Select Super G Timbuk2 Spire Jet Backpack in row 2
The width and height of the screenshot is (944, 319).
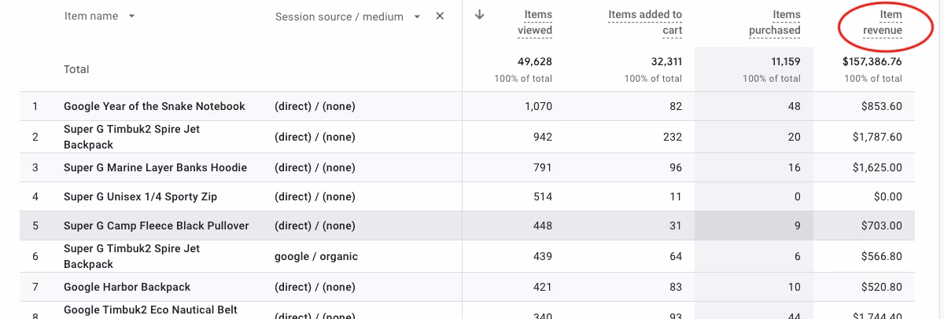[x=131, y=137]
